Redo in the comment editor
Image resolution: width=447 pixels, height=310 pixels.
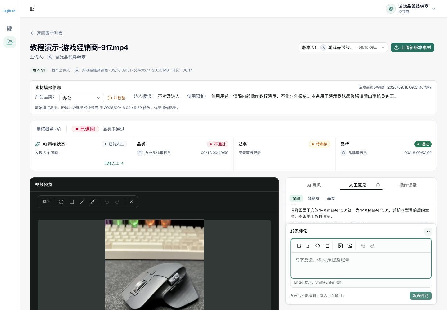pyautogui.click(x=372, y=246)
